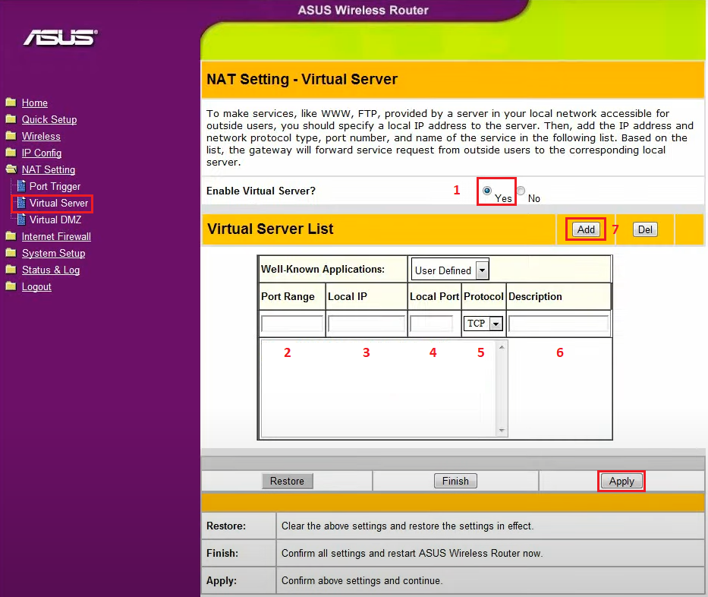Screen dimensions: 708x597
Task: Open the TCP protocol dropdown
Action: (x=496, y=324)
